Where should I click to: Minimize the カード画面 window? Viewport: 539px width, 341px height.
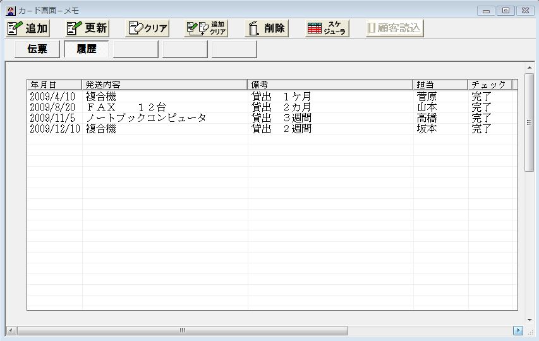point(486,11)
